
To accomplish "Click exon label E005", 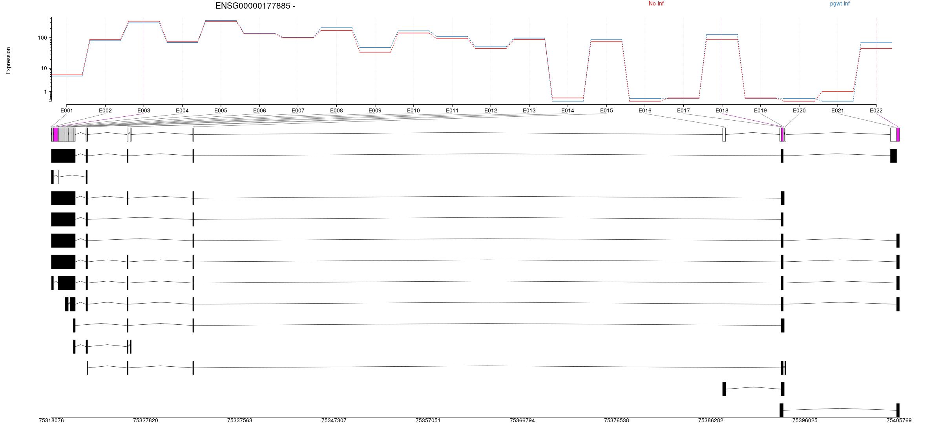I will point(221,110).
